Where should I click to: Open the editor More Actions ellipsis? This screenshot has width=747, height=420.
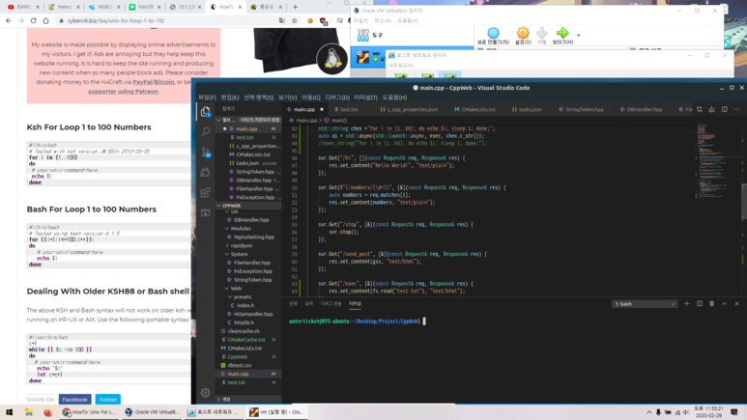736,109
